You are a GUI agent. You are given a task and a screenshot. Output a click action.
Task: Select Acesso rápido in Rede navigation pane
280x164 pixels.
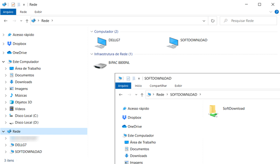23,35
